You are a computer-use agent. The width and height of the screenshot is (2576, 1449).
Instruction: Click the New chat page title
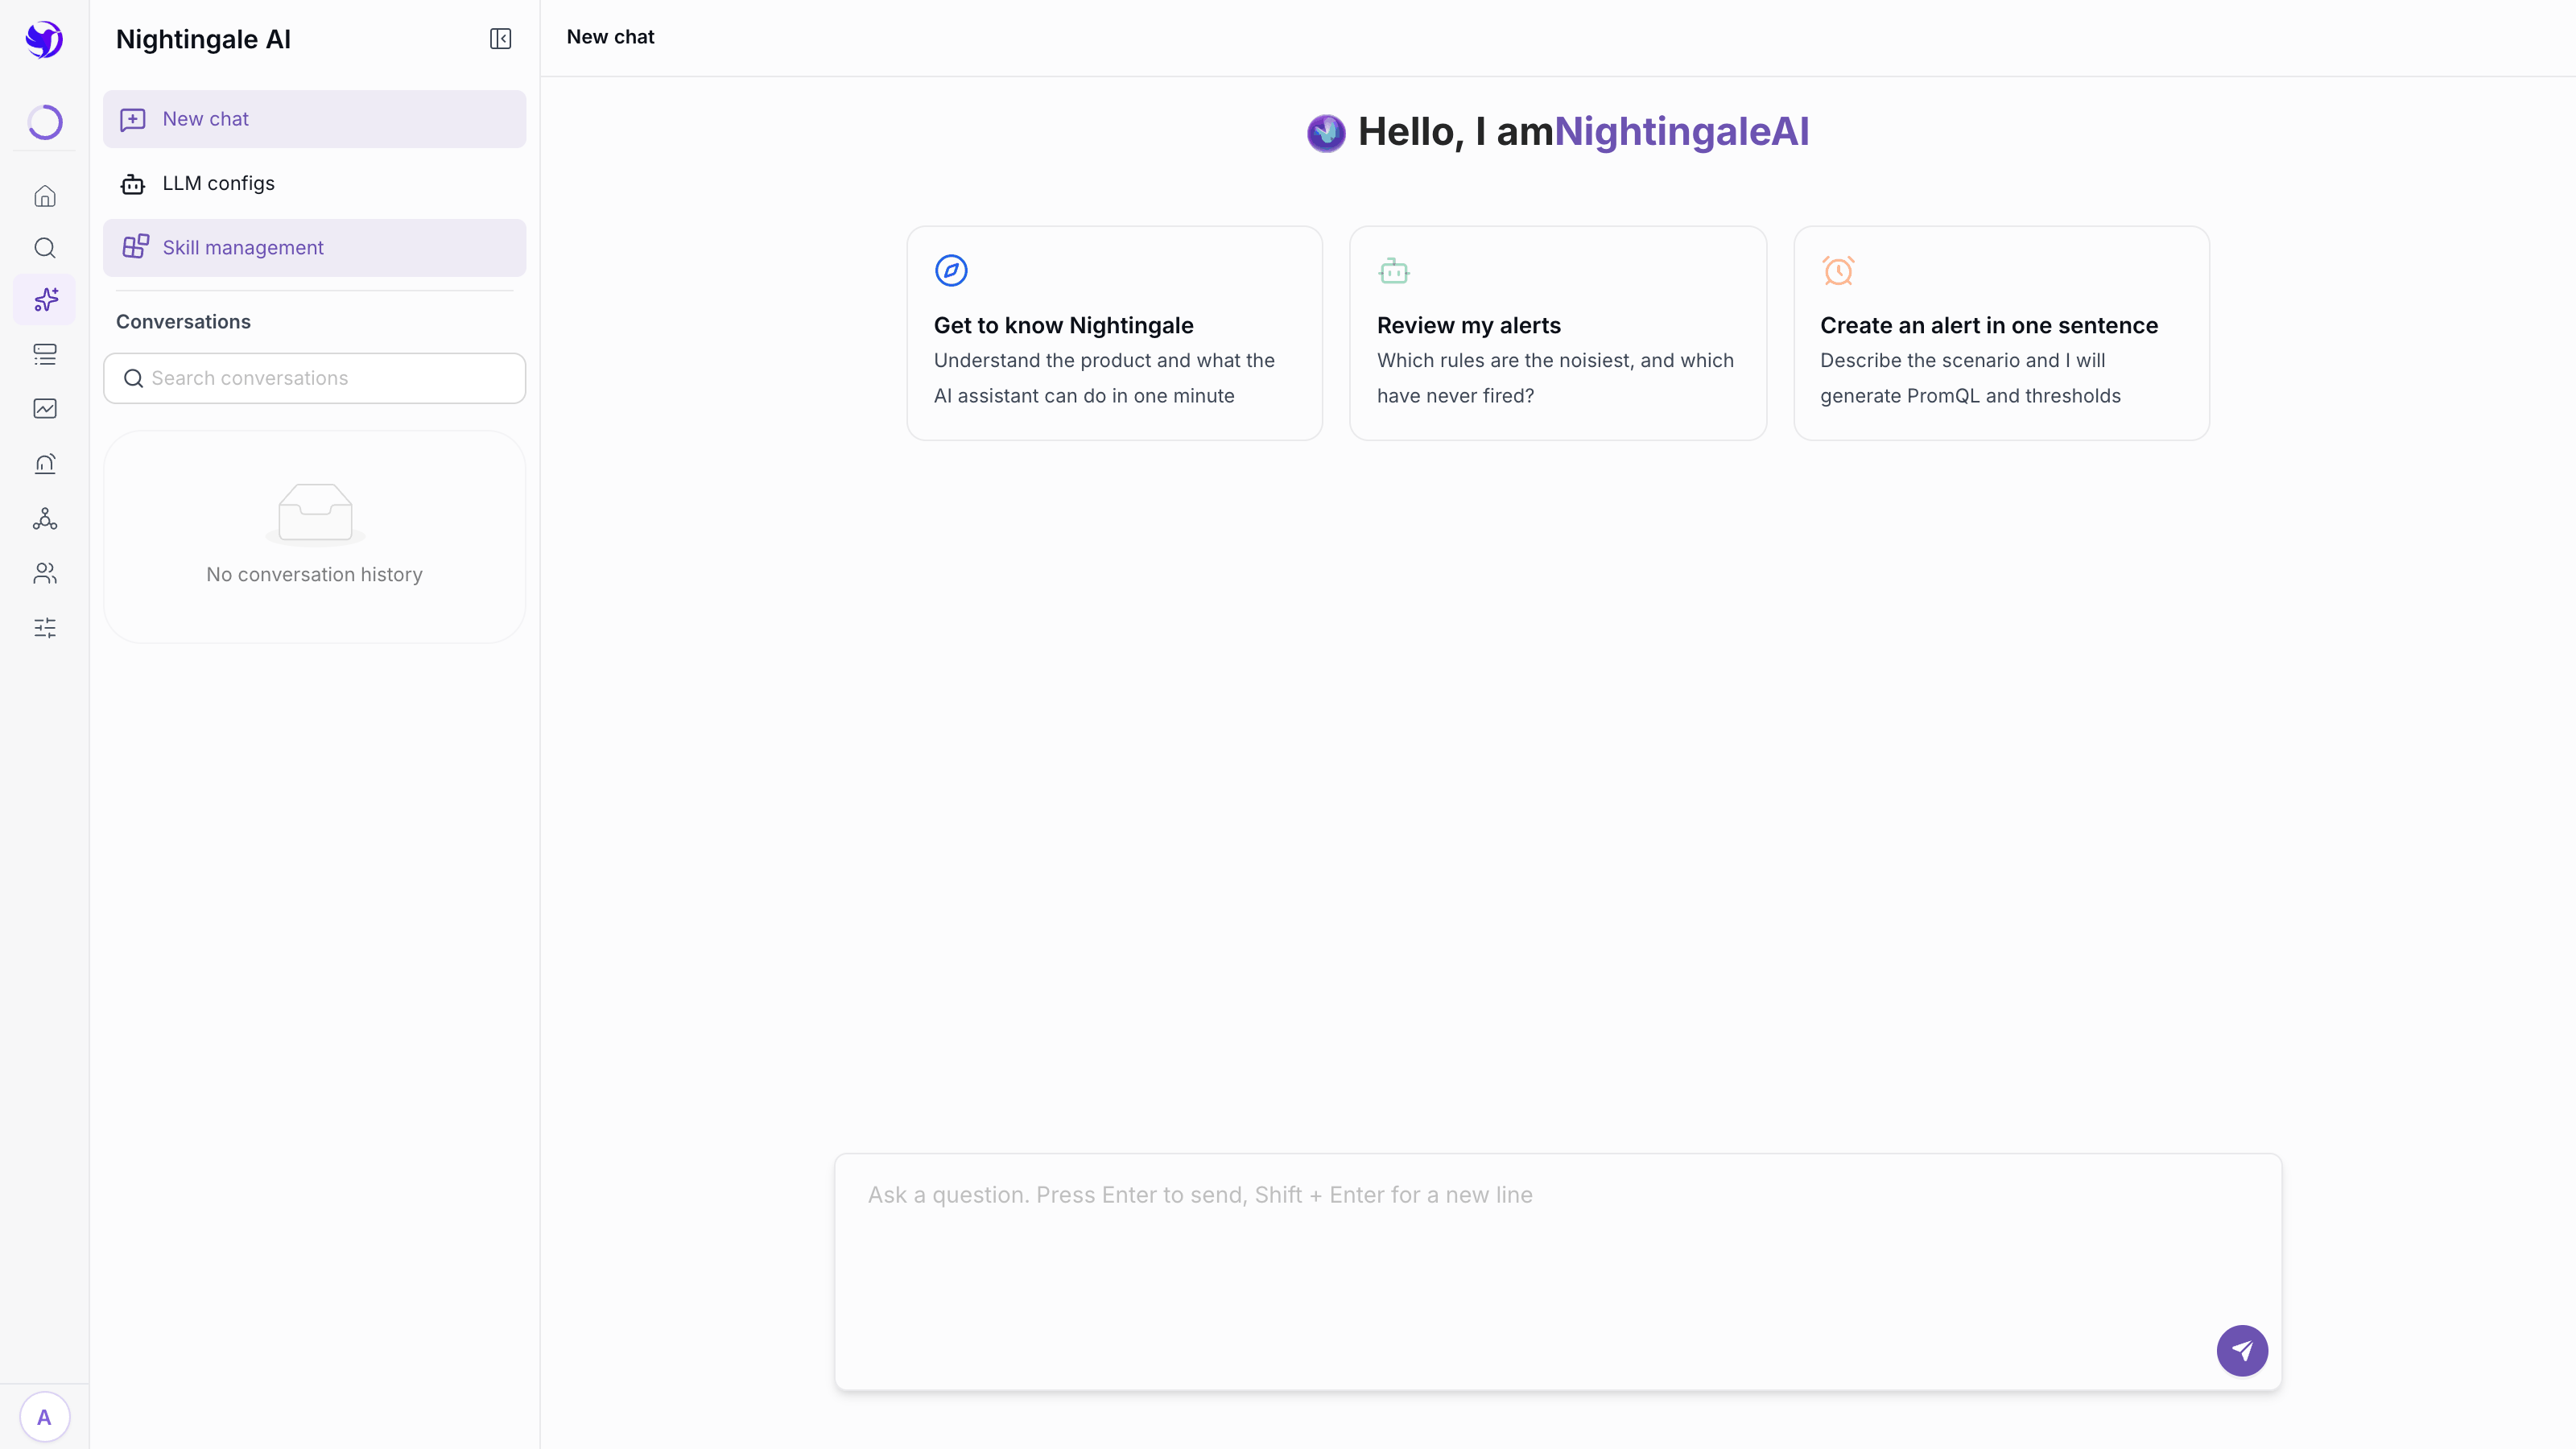point(610,37)
